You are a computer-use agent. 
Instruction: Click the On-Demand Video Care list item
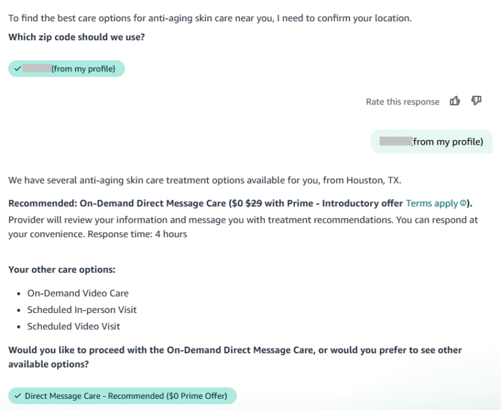tap(78, 293)
